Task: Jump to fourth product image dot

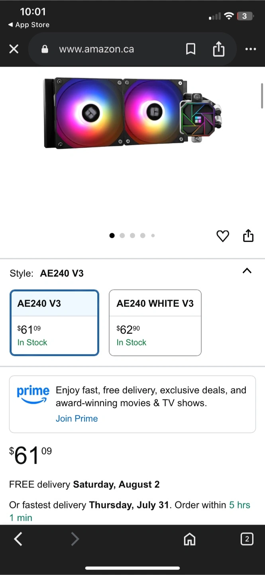Action: (x=143, y=236)
